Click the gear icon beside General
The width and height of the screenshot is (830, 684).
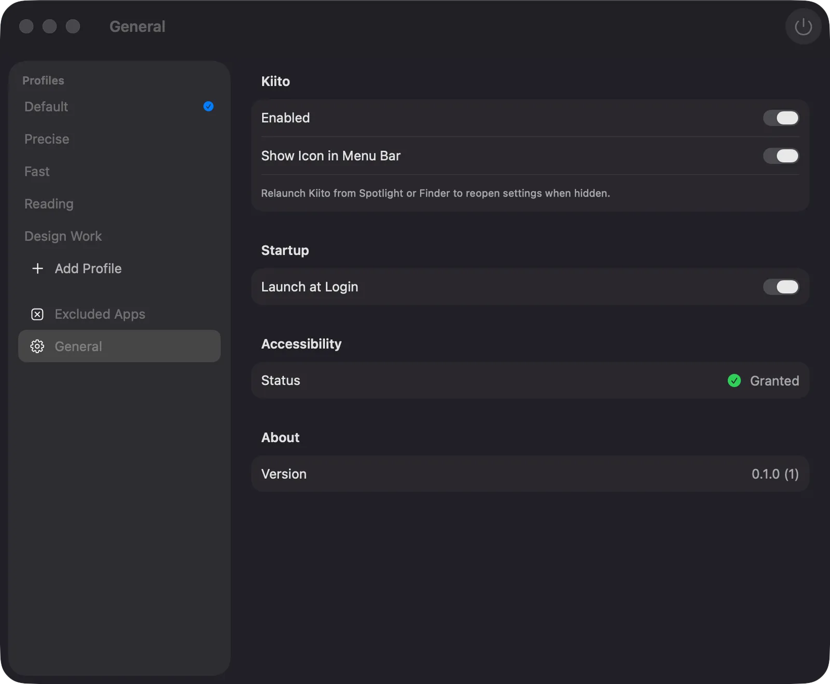click(x=37, y=346)
